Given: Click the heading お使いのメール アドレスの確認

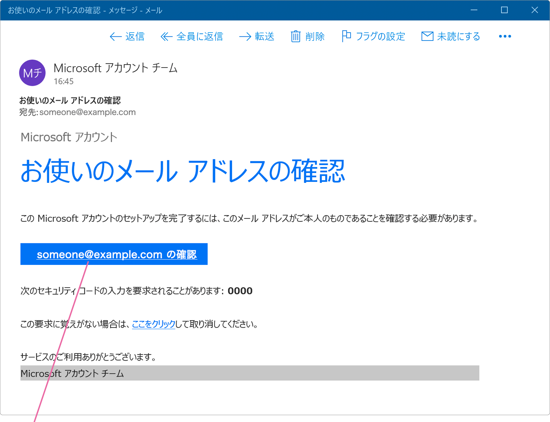Looking at the screenshot, I should [183, 171].
